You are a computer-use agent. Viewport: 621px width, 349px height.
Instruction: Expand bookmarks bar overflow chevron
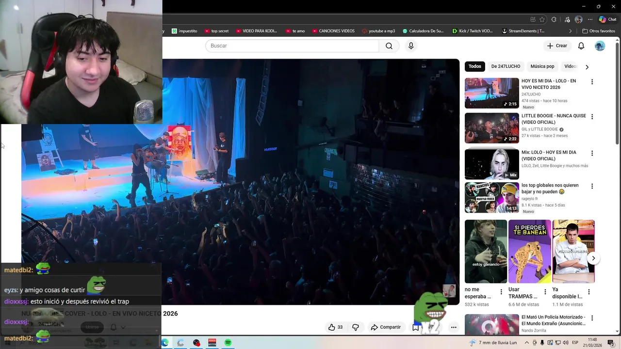point(571,31)
